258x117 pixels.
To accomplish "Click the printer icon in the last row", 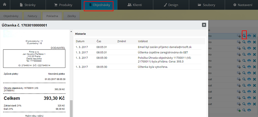I will point(249,110).
